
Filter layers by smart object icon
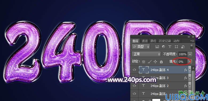tap(183, 47)
